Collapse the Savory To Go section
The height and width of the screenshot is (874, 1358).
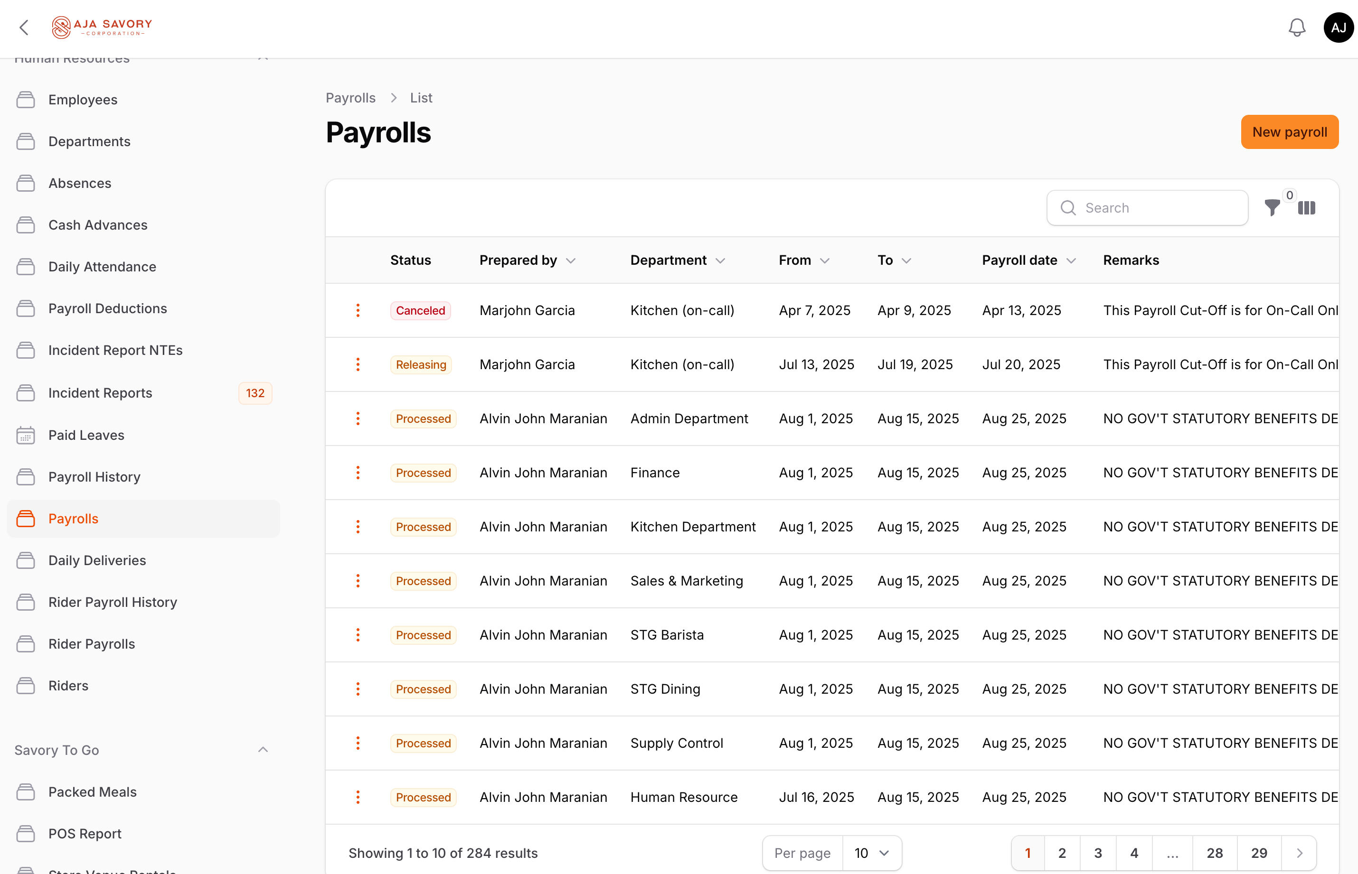263,749
